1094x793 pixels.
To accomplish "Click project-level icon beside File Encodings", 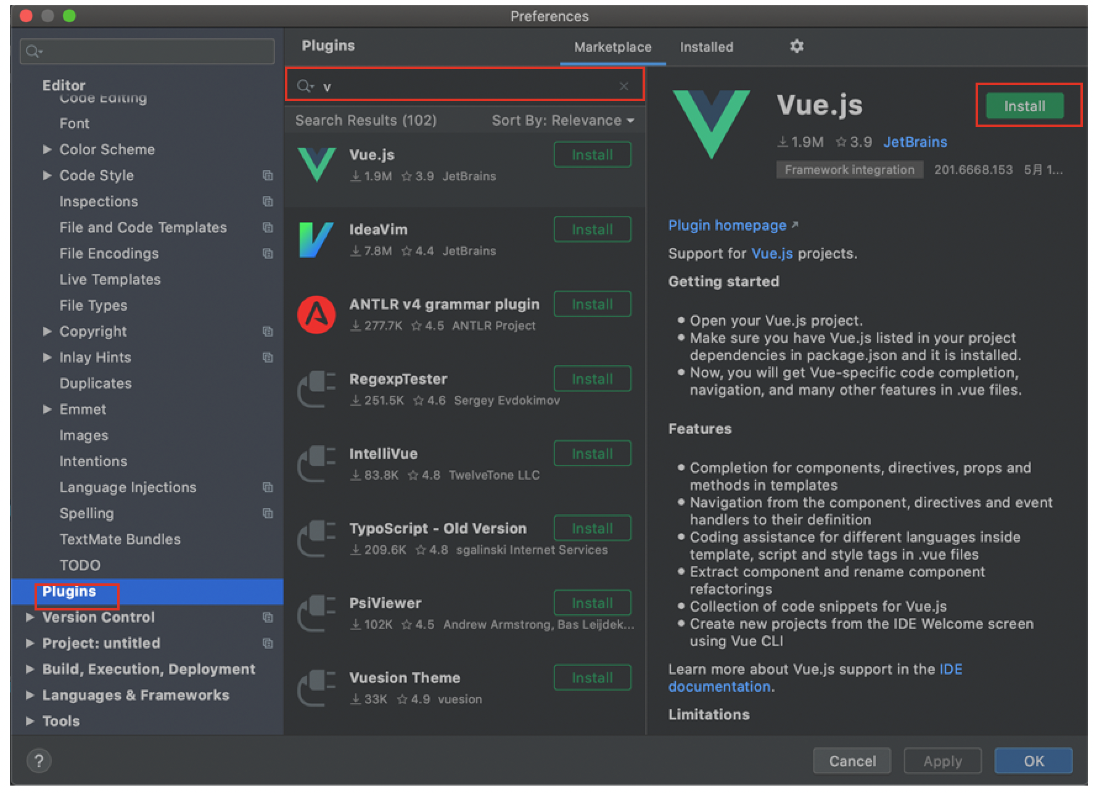I will pyautogui.click(x=268, y=253).
